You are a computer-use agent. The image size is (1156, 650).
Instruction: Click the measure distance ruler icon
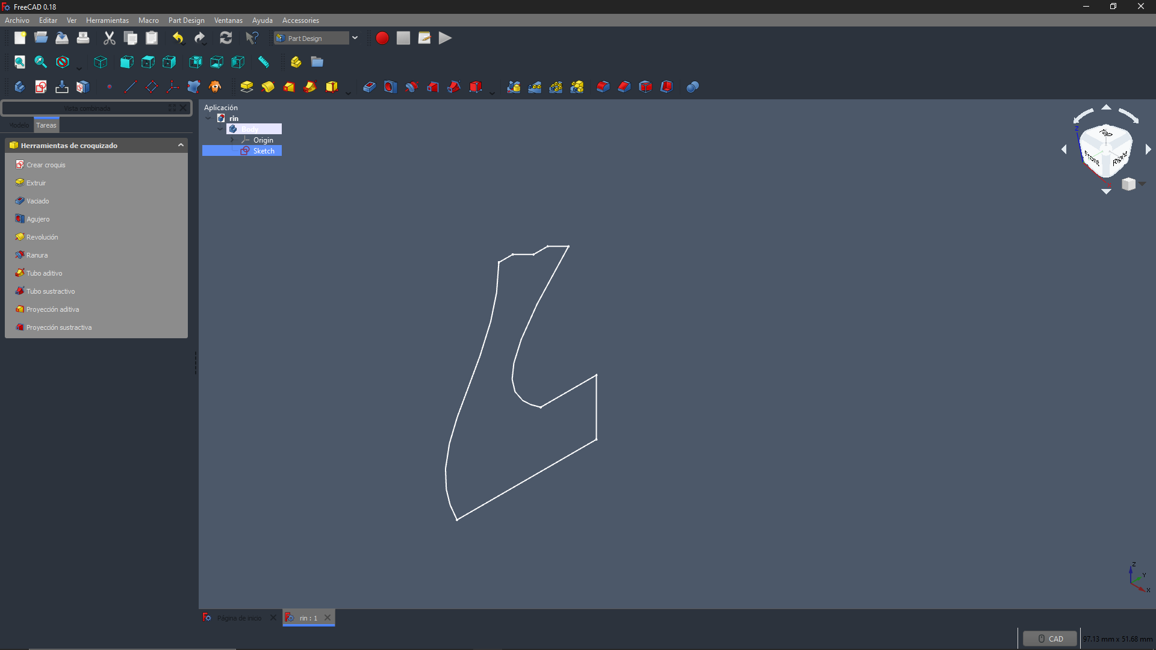pyautogui.click(x=264, y=62)
